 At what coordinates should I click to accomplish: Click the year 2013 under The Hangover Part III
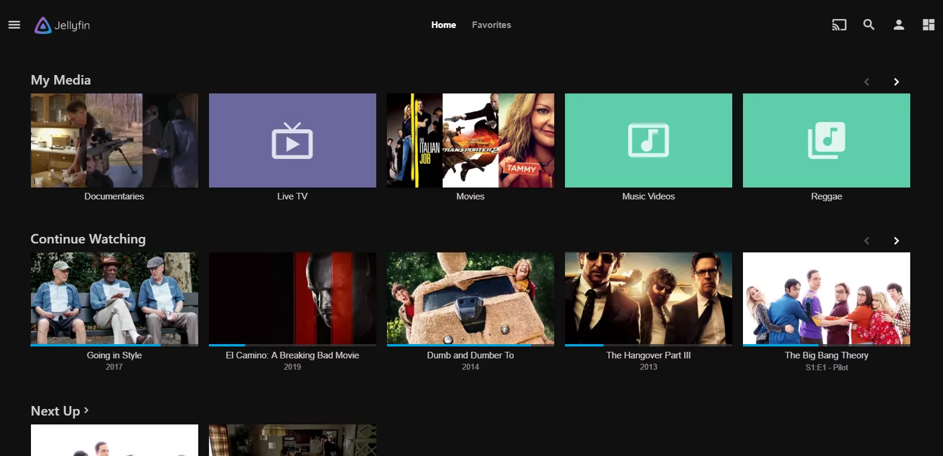[x=648, y=367]
